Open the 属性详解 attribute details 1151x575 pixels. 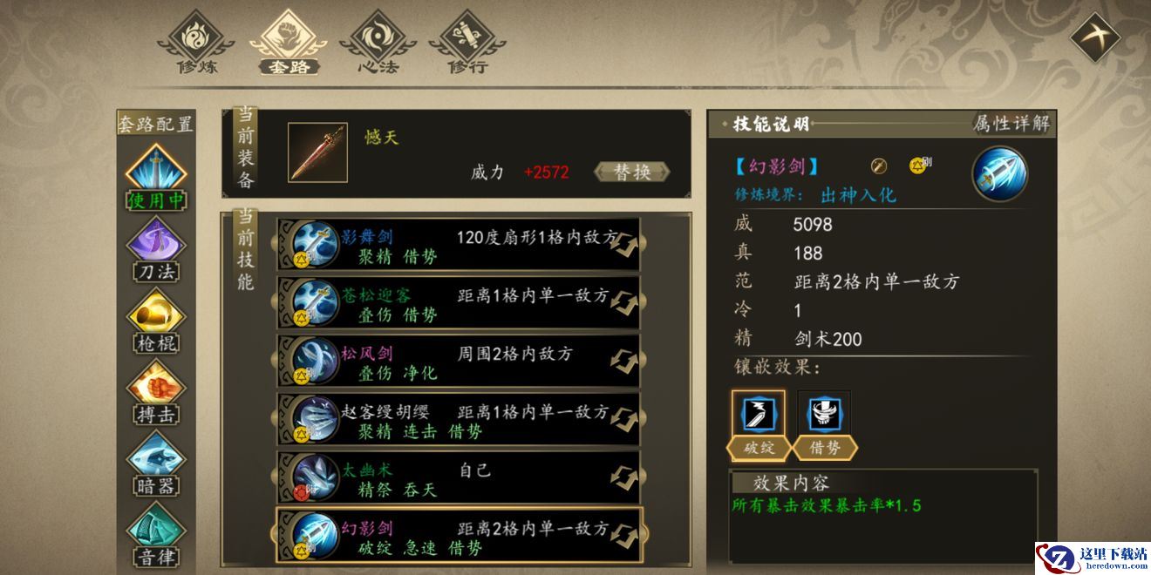[x=1011, y=124]
